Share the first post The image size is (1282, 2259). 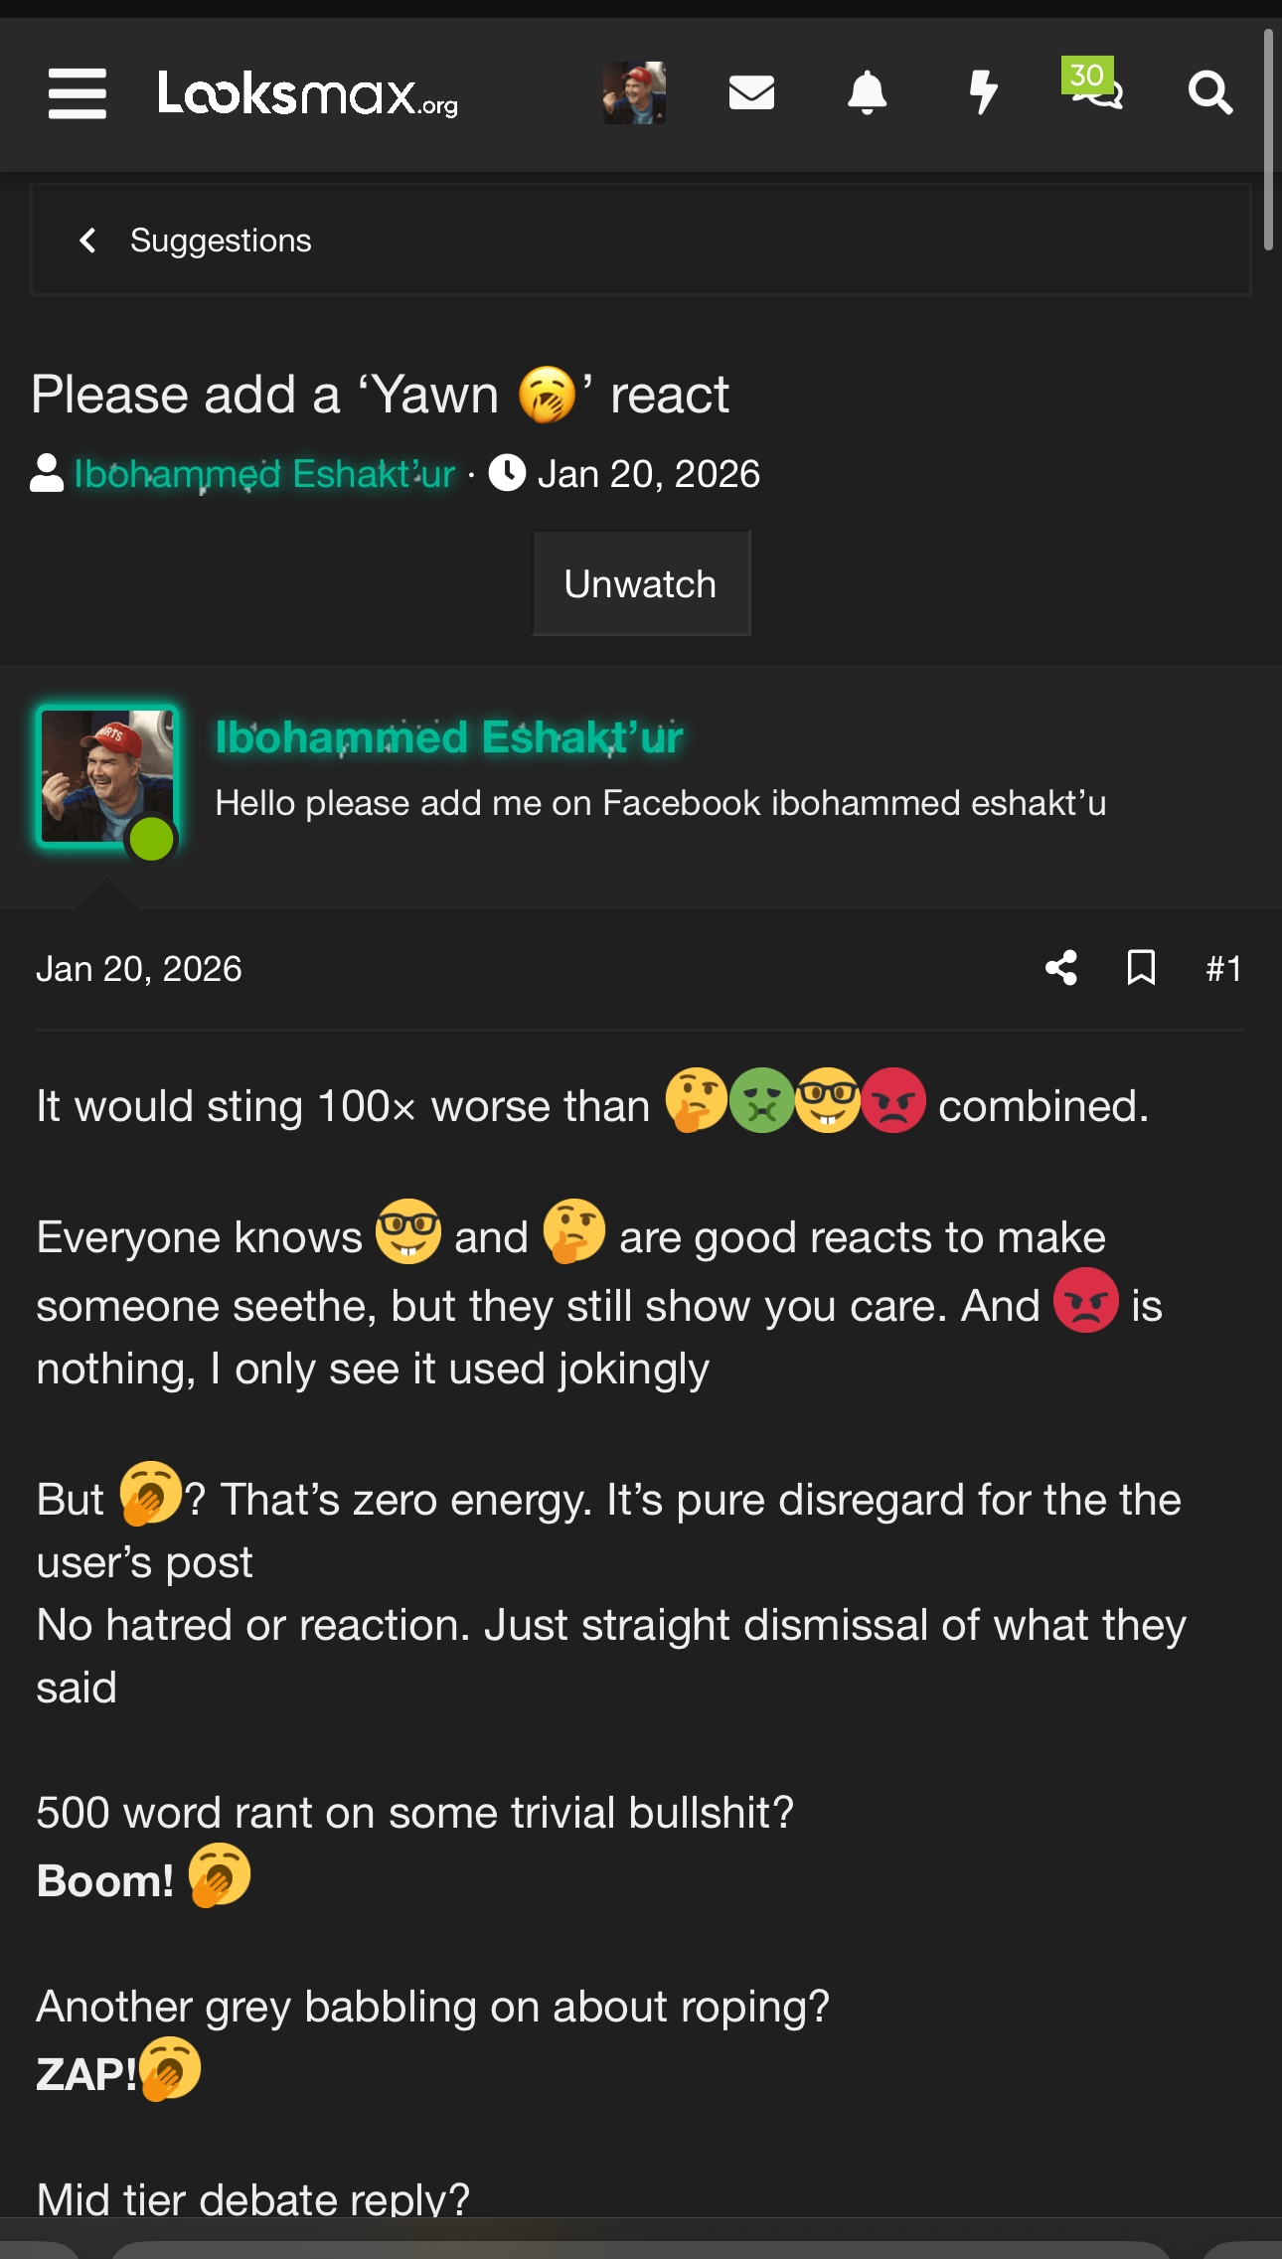click(1061, 968)
